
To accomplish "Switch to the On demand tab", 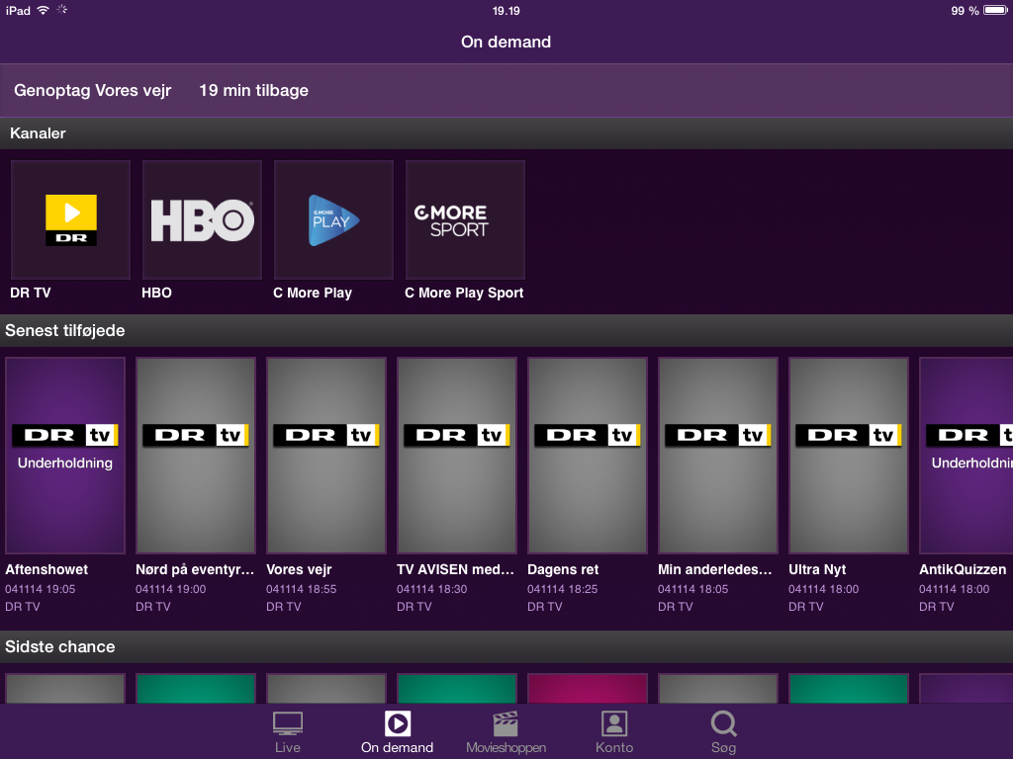I will click(397, 731).
